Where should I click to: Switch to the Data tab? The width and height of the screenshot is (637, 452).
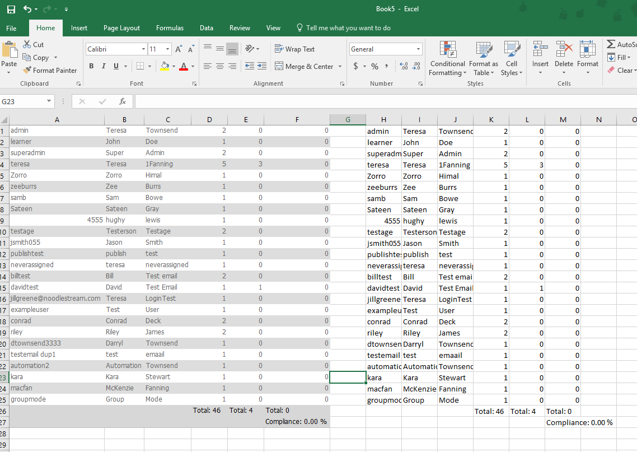click(207, 28)
